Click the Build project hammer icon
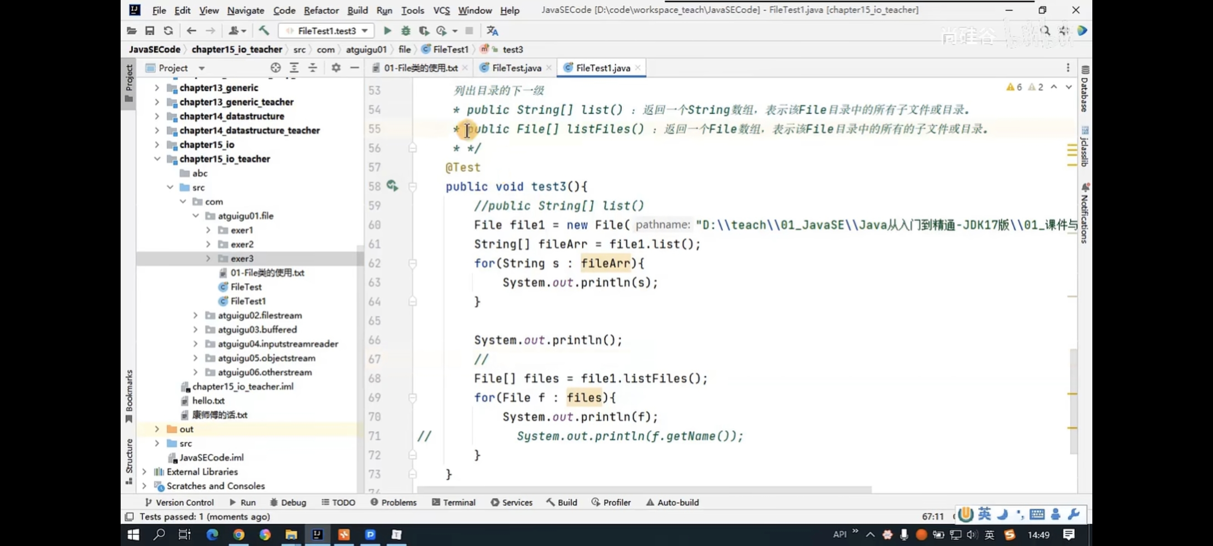 [264, 31]
